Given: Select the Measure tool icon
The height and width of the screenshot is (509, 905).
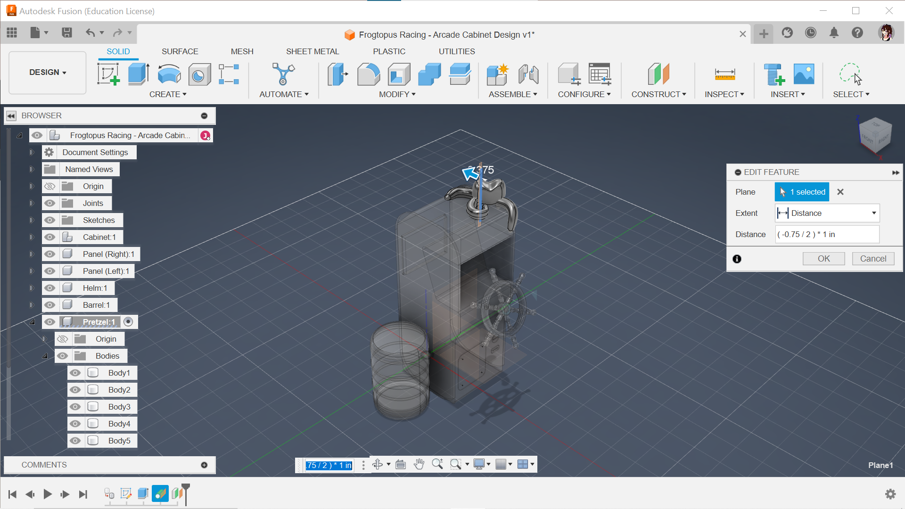Looking at the screenshot, I should [724, 74].
